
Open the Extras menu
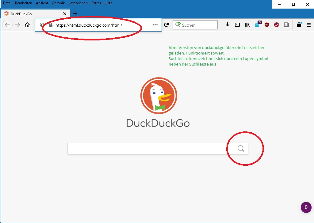click(x=96, y=3)
